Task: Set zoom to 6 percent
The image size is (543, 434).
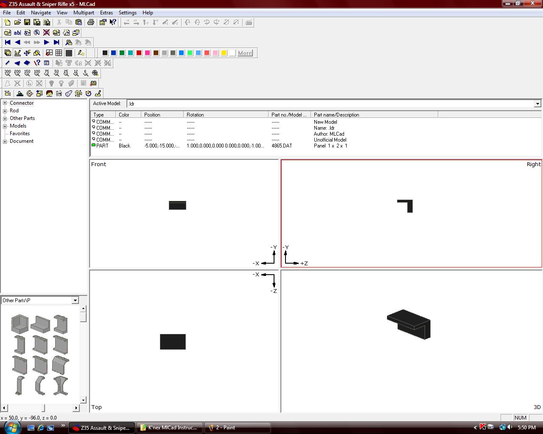Action: 86,73
